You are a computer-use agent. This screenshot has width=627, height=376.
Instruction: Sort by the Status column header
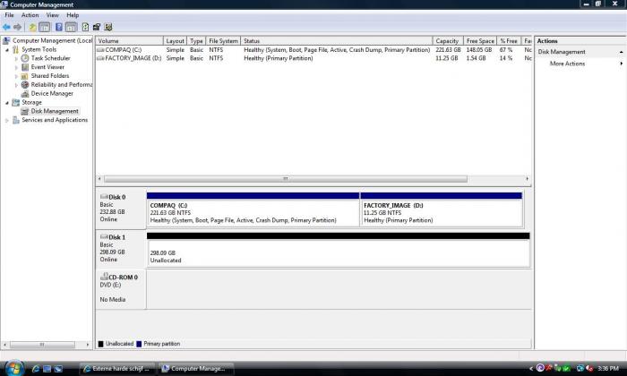[337, 41]
